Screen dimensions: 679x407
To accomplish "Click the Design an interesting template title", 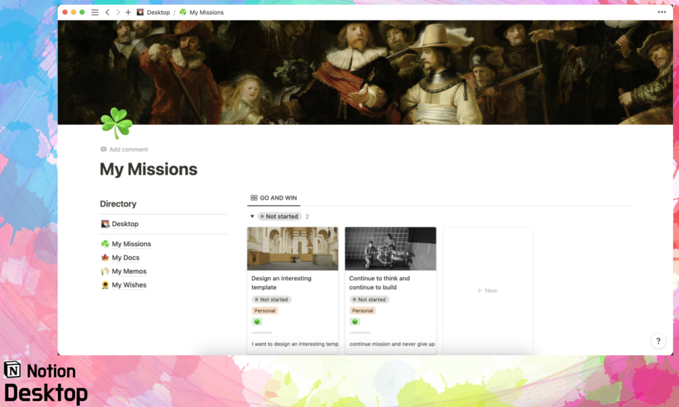I will 282,283.
